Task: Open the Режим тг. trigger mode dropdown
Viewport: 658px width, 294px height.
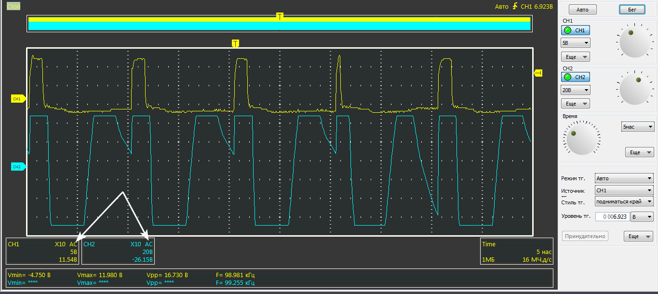Action: [624, 178]
